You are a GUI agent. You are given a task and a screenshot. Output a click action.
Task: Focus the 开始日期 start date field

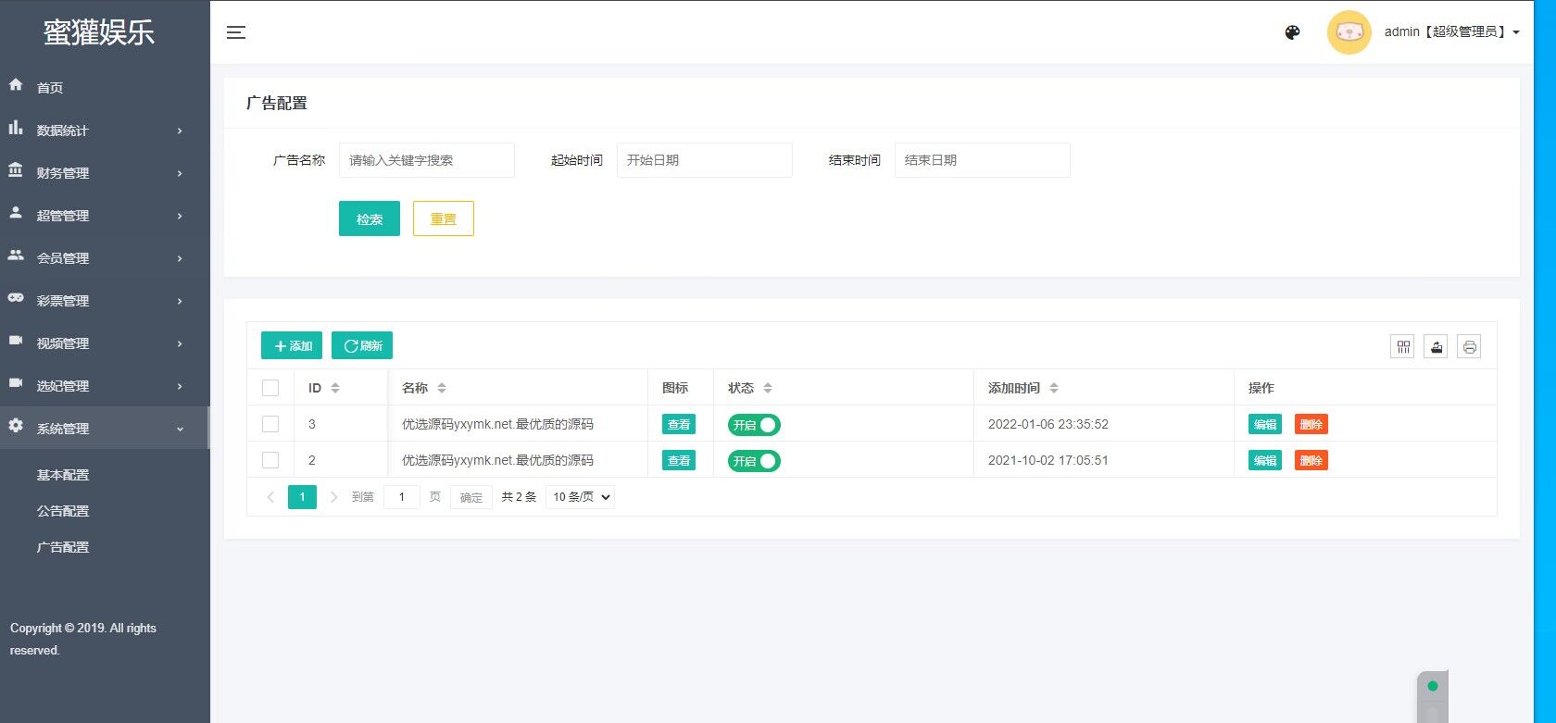pyautogui.click(x=705, y=160)
